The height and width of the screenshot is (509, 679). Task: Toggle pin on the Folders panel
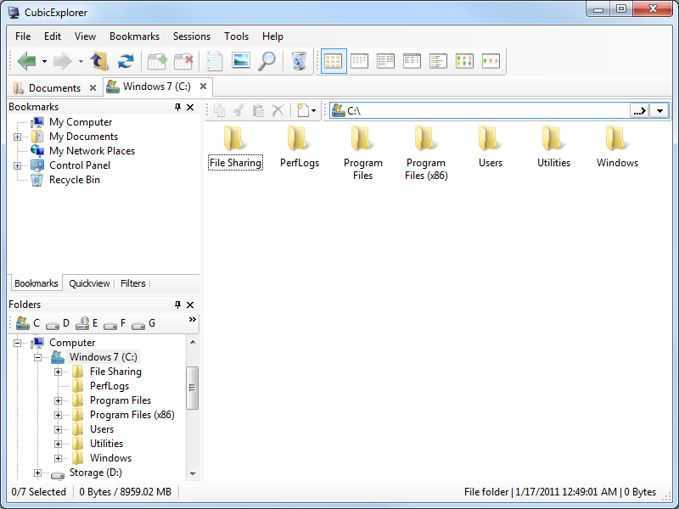178,305
